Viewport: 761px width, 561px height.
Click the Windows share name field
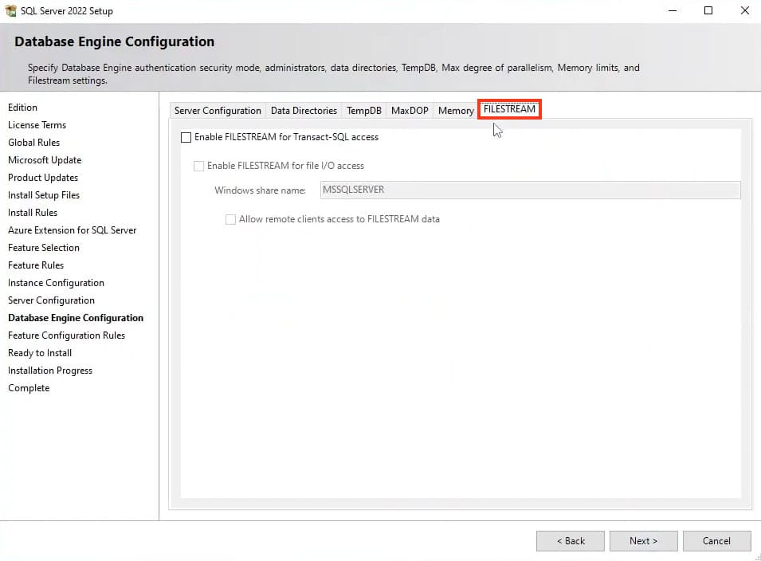pyautogui.click(x=529, y=190)
